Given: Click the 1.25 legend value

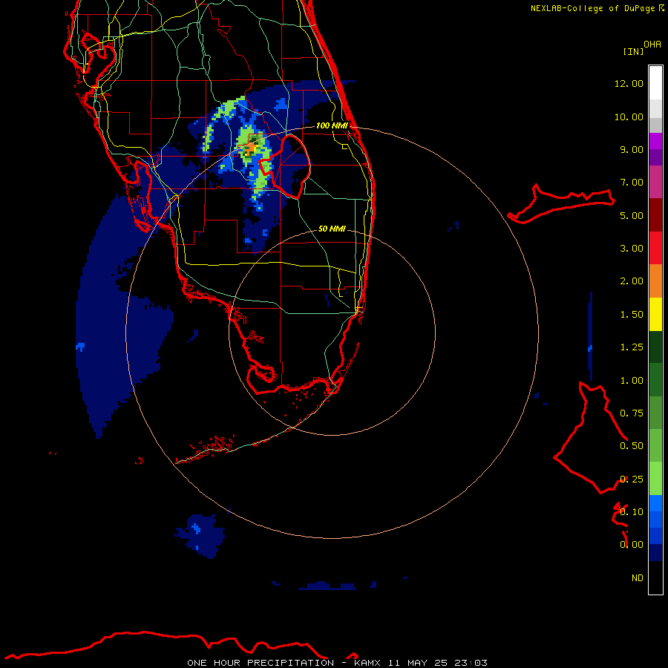Looking at the screenshot, I should pos(632,347).
